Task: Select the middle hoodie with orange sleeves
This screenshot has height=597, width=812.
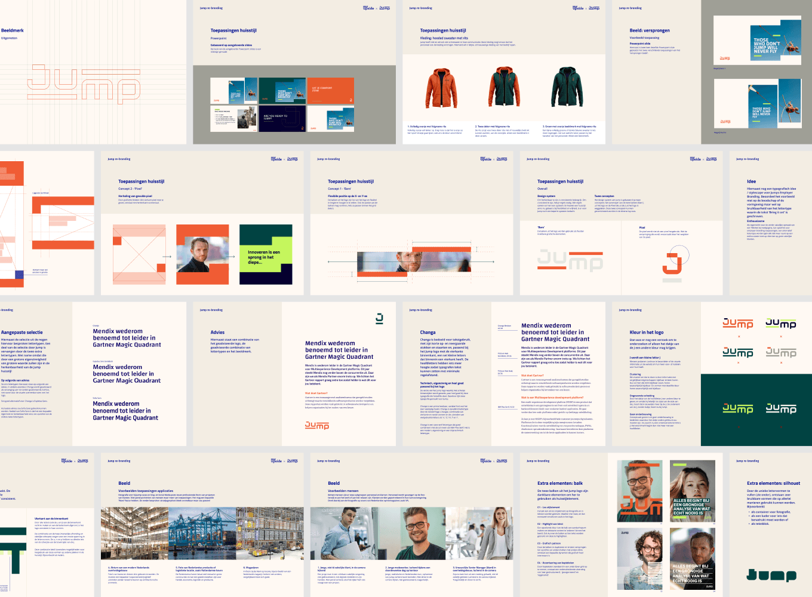Action: coord(505,87)
